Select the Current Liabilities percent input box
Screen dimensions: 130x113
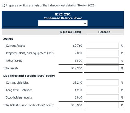(103, 82)
